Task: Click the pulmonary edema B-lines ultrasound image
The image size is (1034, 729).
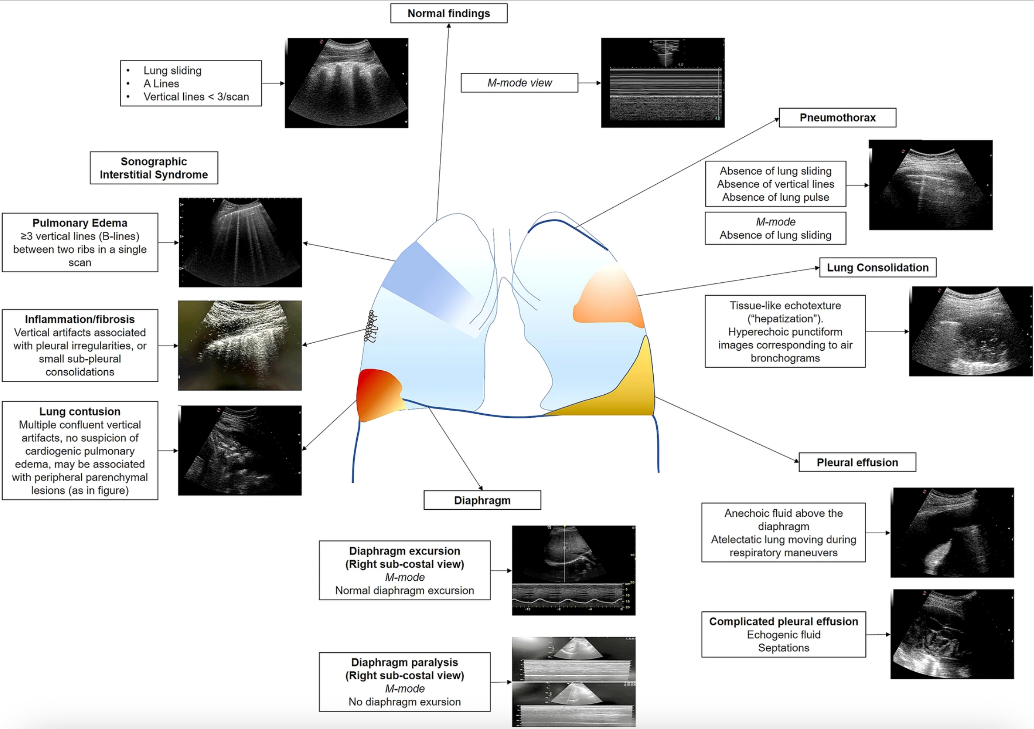Action: [x=240, y=242]
